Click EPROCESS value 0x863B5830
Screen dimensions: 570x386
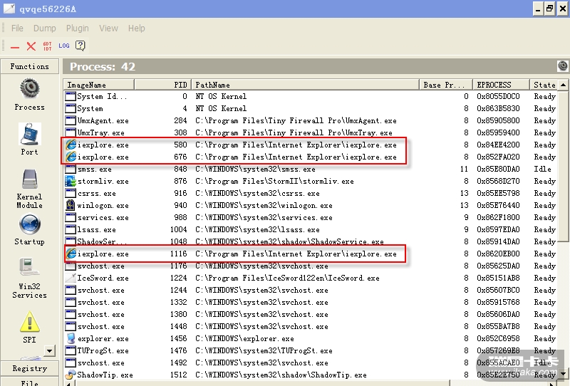coord(498,108)
